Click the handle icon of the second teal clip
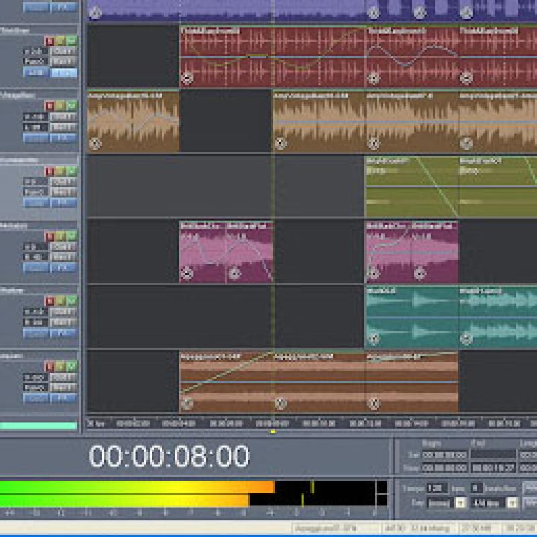The image size is (537, 537). [466, 339]
